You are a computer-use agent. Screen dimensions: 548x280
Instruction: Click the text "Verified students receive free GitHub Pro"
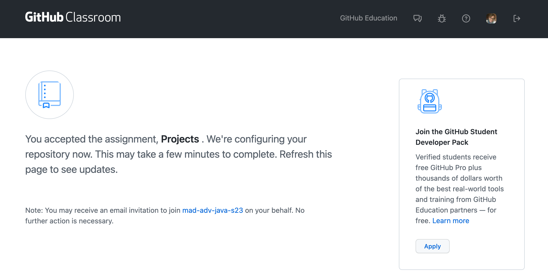tap(456, 162)
